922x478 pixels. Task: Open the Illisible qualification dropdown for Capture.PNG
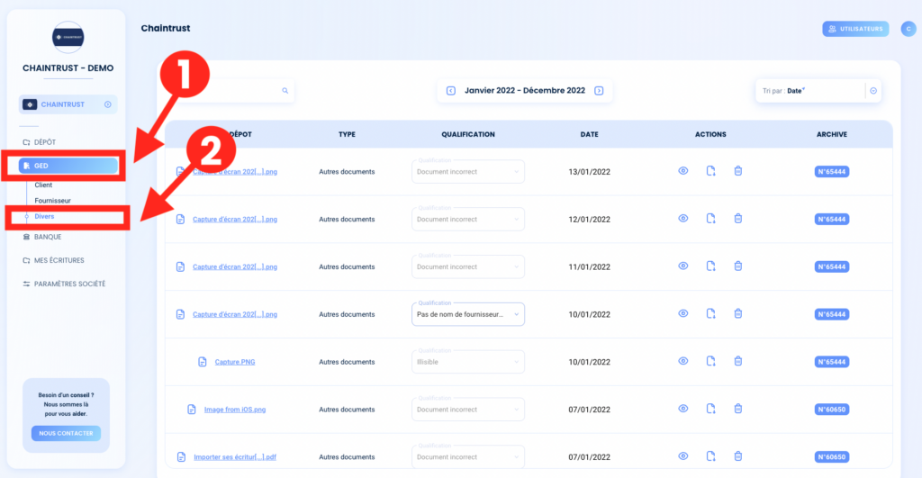[468, 362]
